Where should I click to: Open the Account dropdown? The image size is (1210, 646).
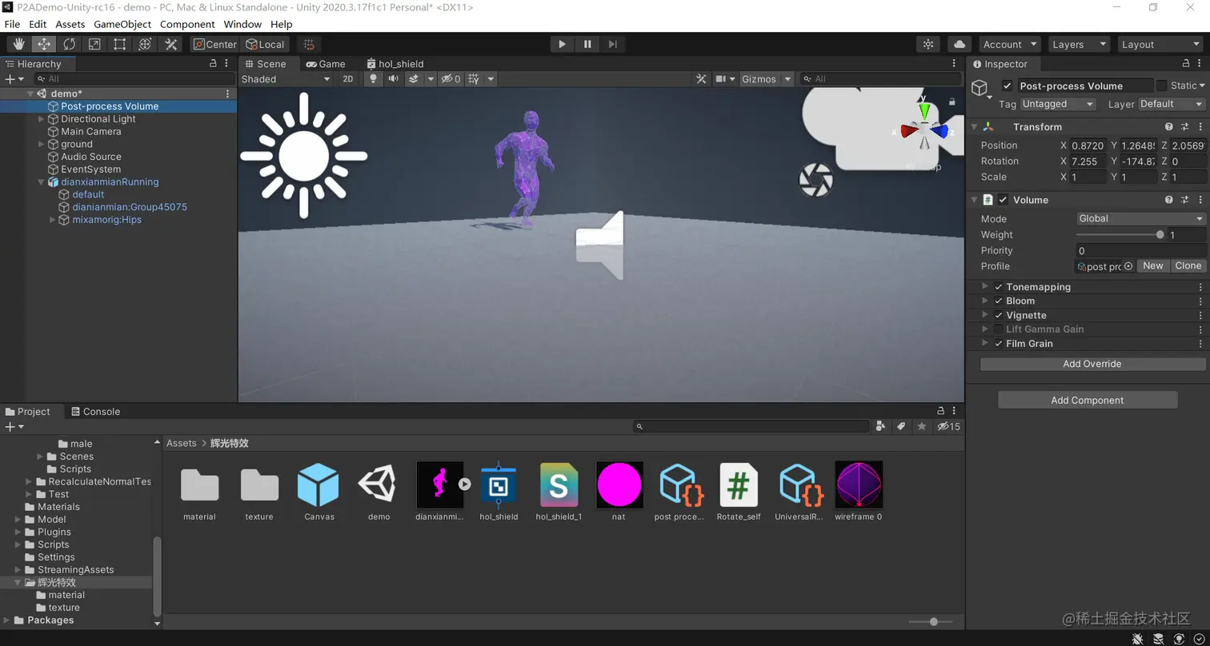[1008, 45]
